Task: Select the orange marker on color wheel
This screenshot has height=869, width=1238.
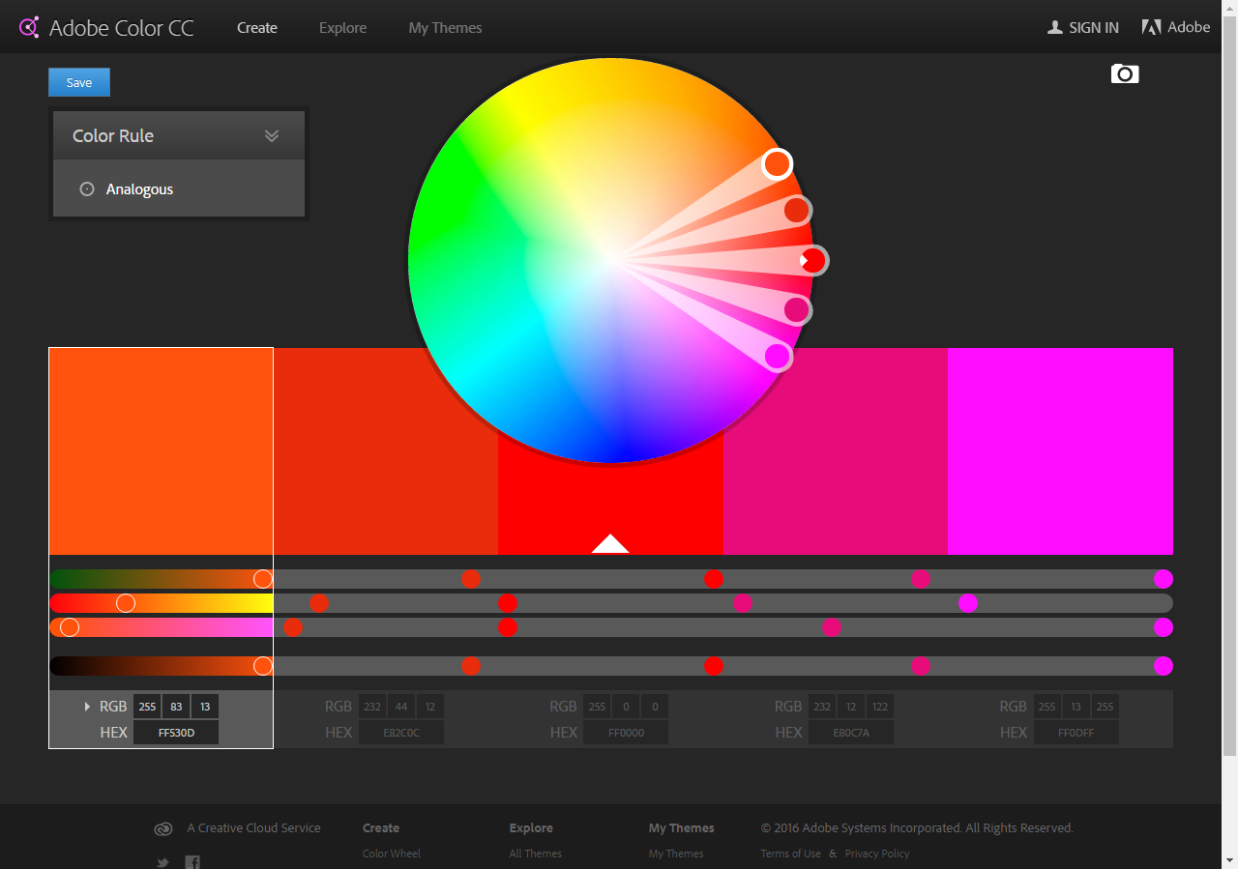Action: tap(777, 164)
